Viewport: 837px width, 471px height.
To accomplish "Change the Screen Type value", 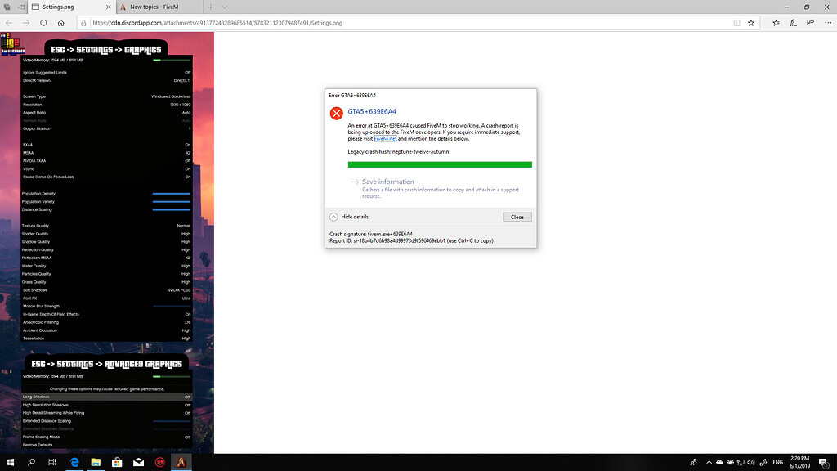I will point(106,96).
